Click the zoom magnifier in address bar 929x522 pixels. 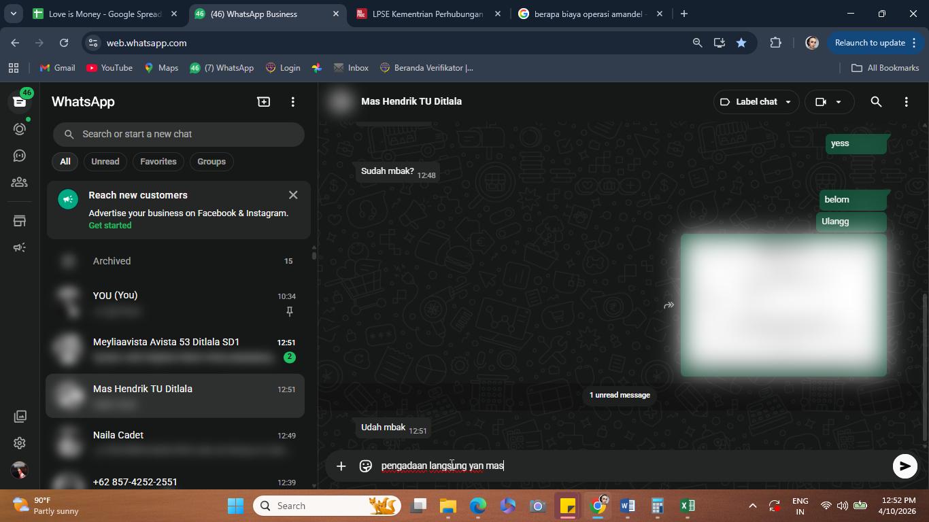pos(697,43)
